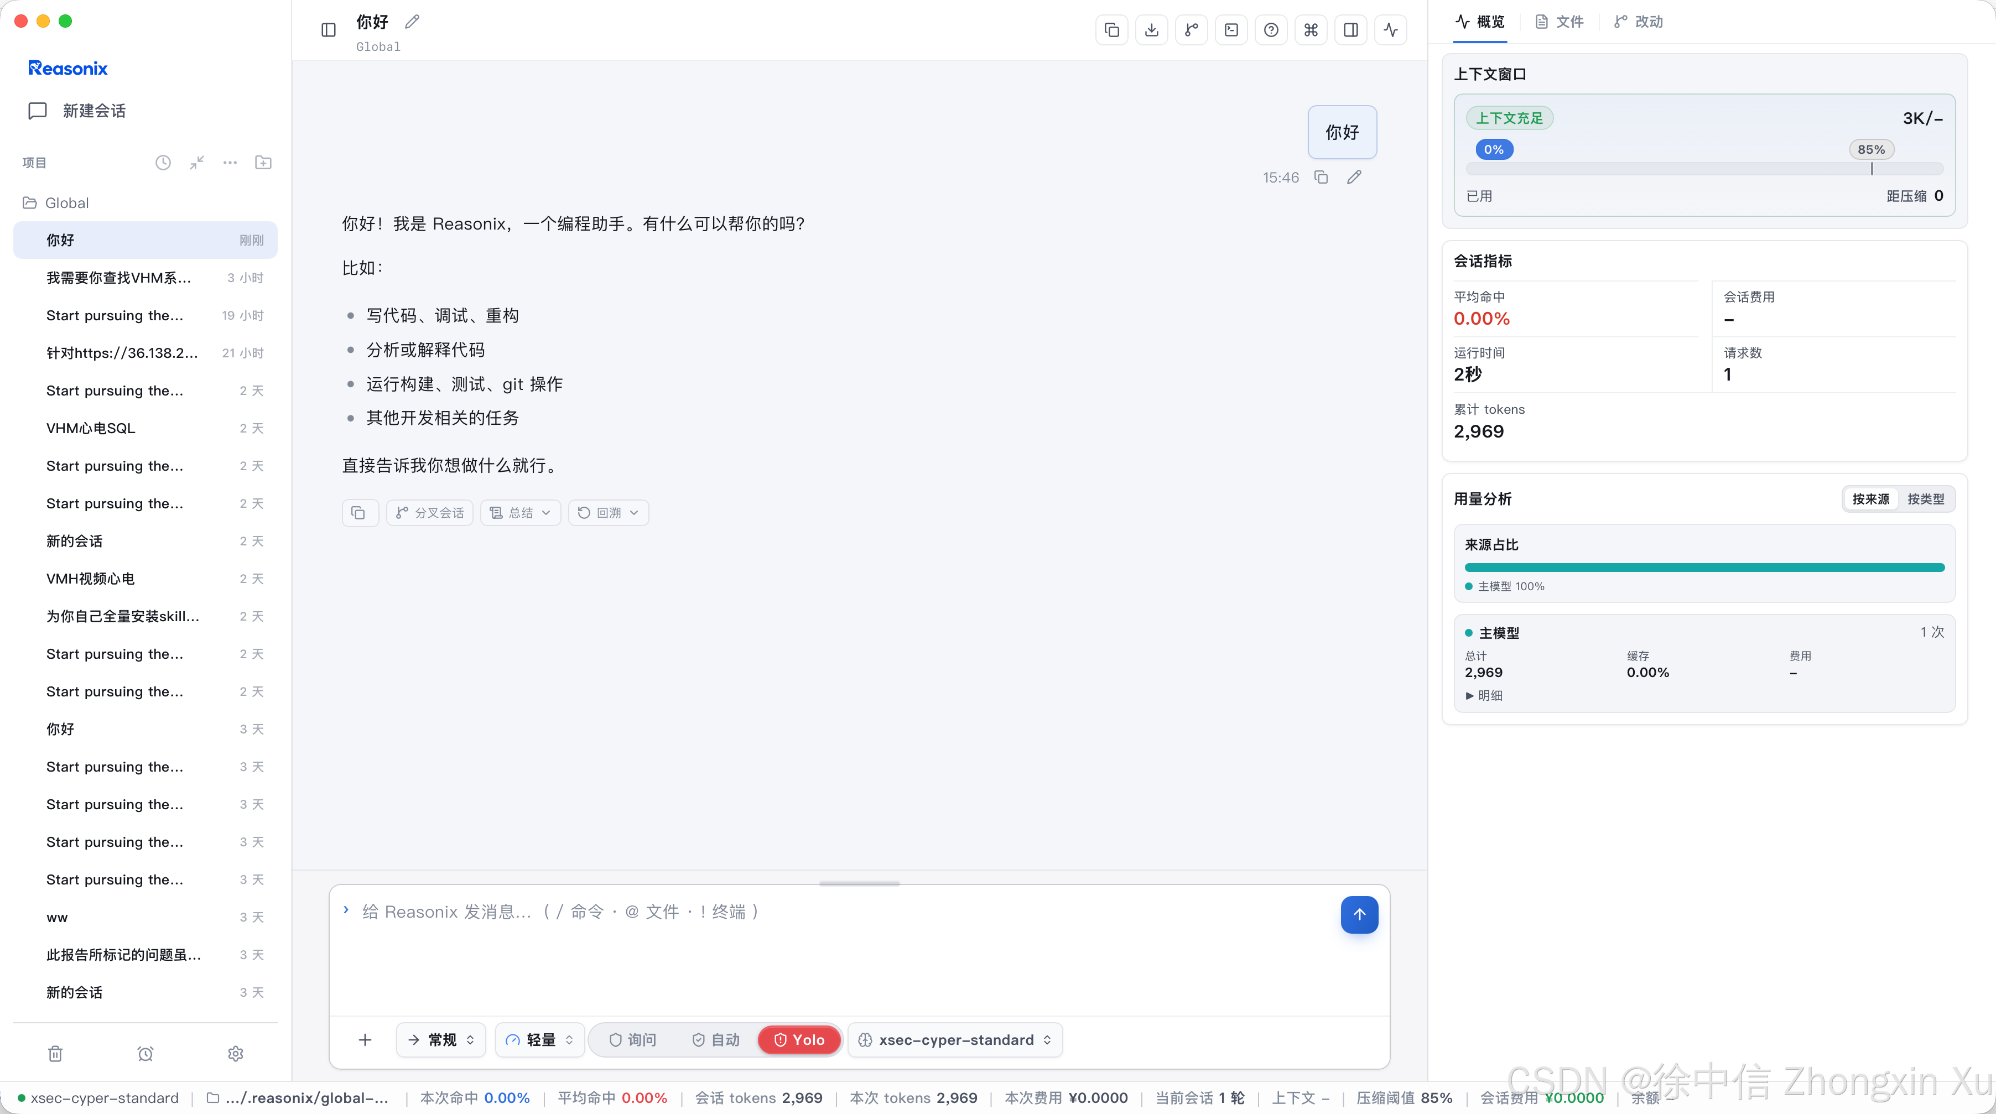Viewport: 1996px width, 1114px height.
Task: Click the resize handle above the message input
Action: tap(859, 883)
